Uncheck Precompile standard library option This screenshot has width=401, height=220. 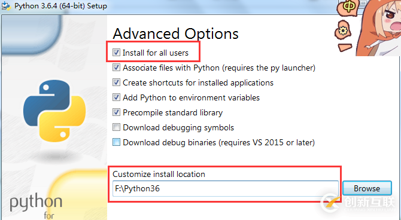[x=116, y=112]
